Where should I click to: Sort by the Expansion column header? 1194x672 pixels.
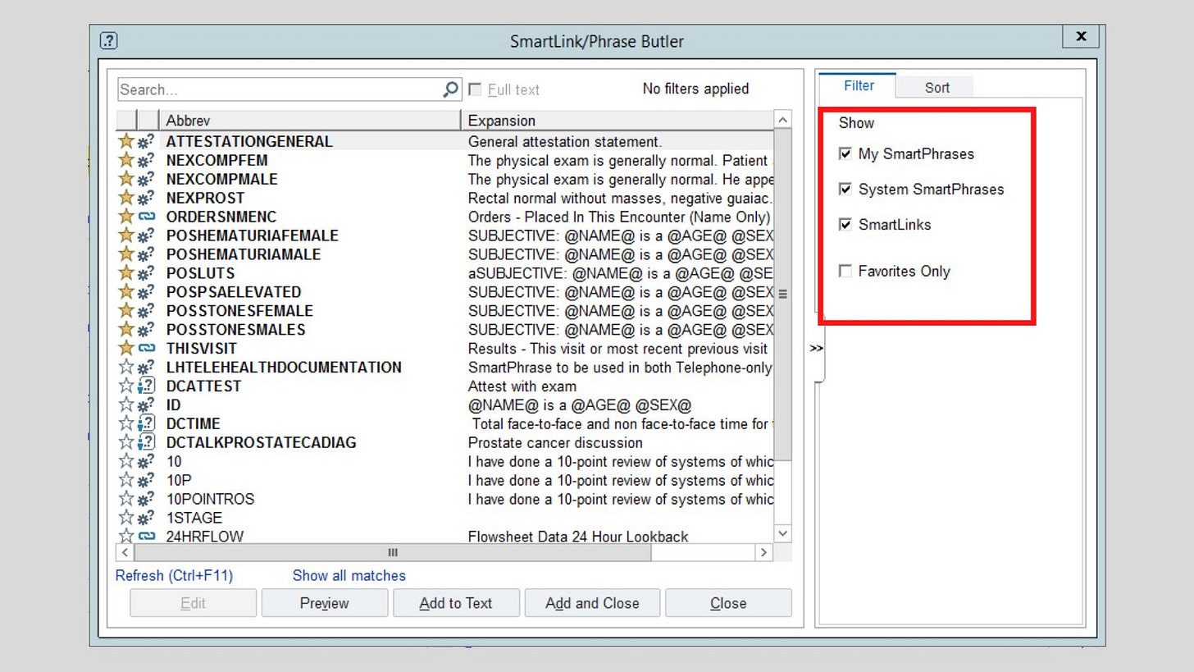tap(618, 120)
